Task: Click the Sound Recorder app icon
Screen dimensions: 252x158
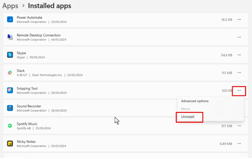Action: [10, 108]
